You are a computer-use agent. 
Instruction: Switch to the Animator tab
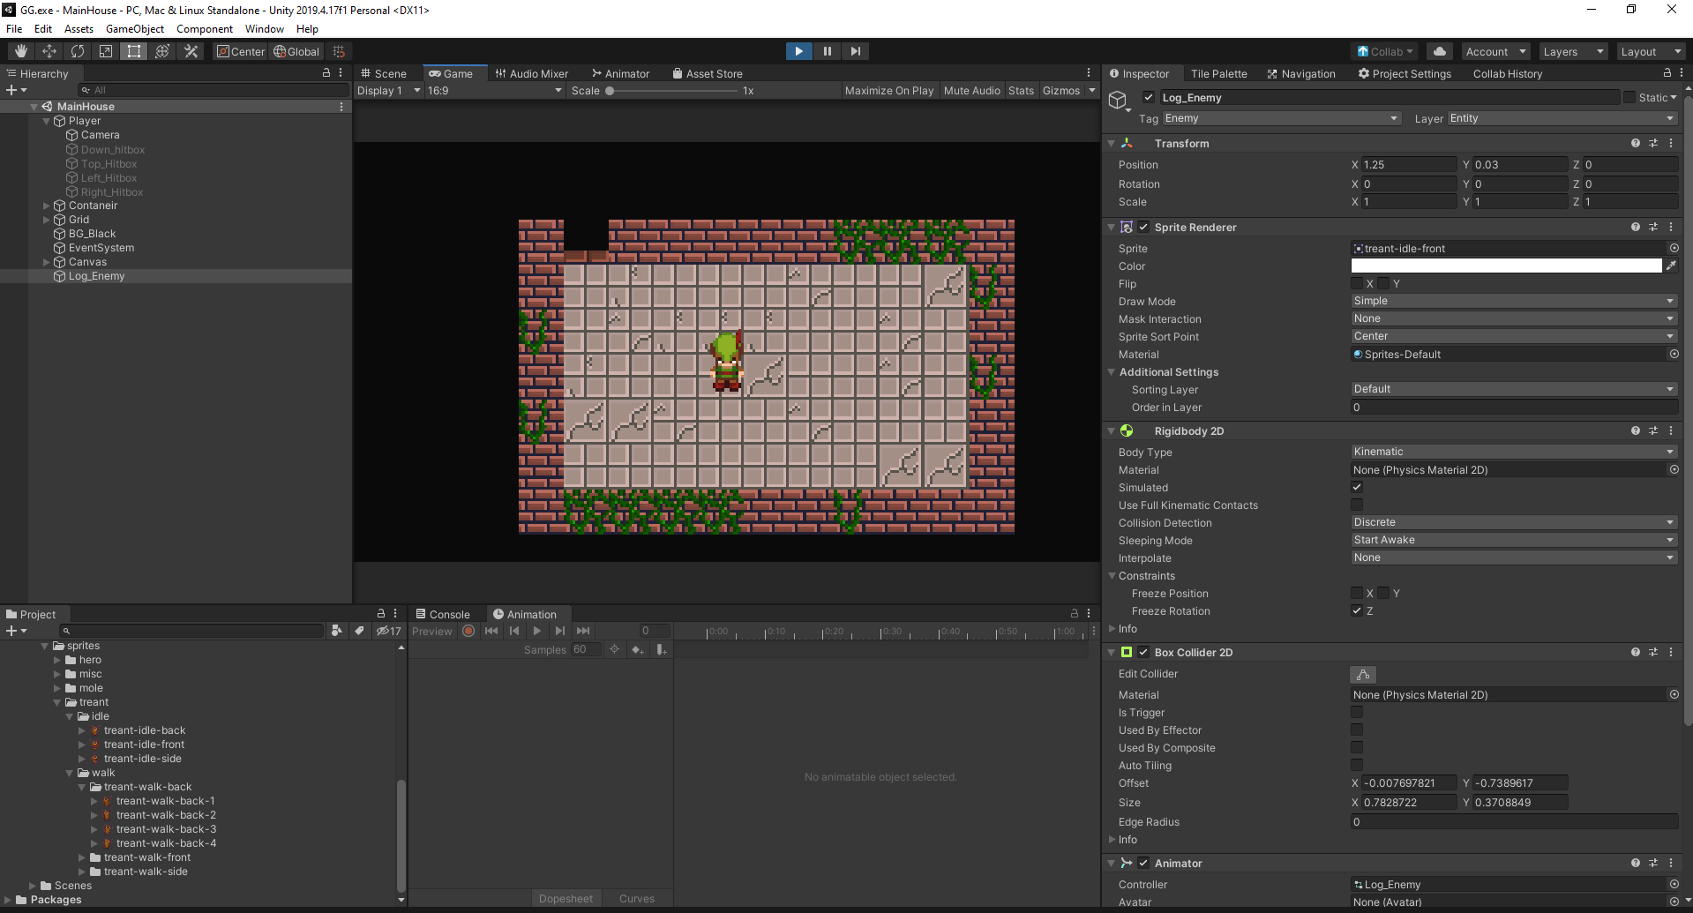pyautogui.click(x=621, y=73)
